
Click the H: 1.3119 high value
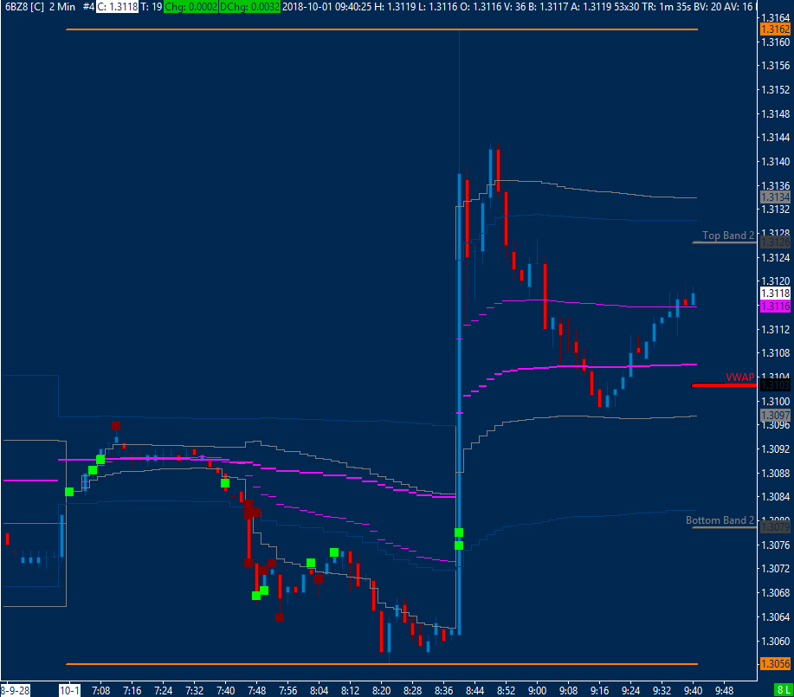[x=395, y=7]
